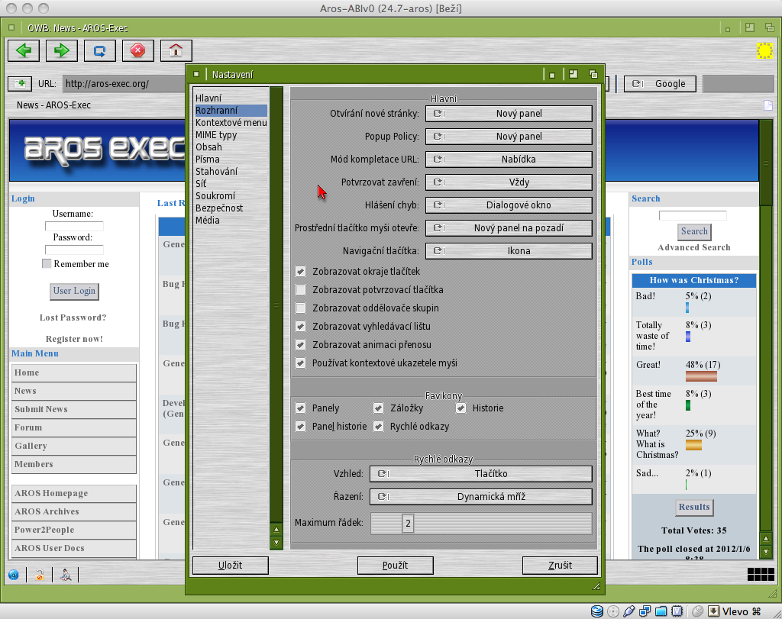782x619 pixels.
Task: Enable Zobrazovat potvrzovací tlačítka checkbox
Action: (x=301, y=290)
